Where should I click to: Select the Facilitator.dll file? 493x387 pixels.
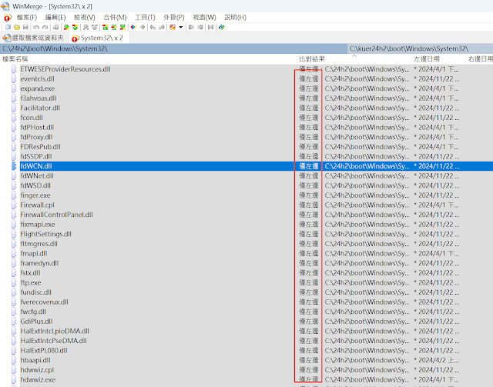pos(40,108)
